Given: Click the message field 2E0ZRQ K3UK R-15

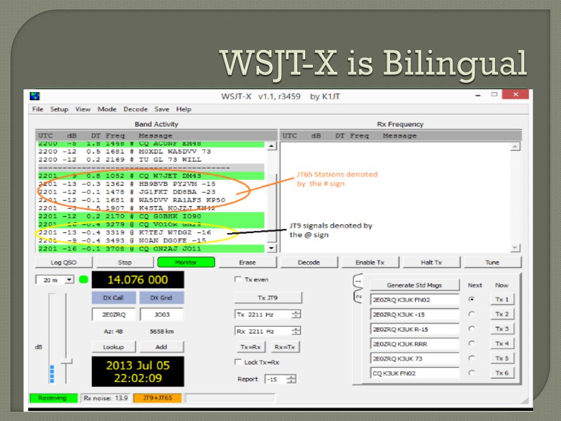Looking at the screenshot, I should coord(415,329).
